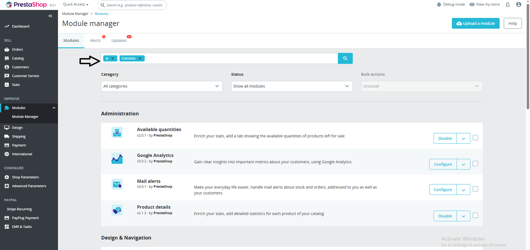530x250 pixels.
Task: Expand actions arrow for Product details
Action: click(x=463, y=216)
